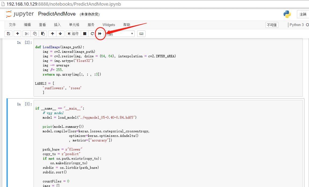Image resolution: width=309 pixels, height=187 pixels.
Task: Select the In [3] cell prompt
Action: pos(24,104)
